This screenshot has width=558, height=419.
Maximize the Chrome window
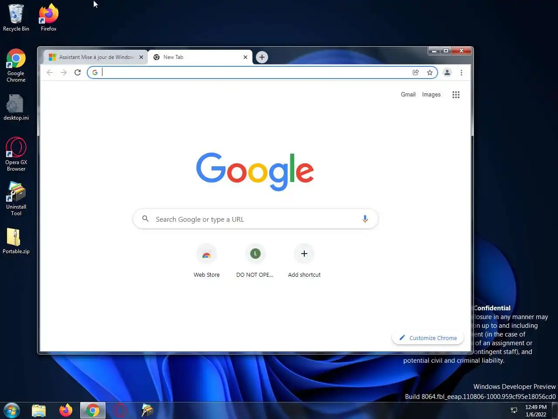point(446,51)
